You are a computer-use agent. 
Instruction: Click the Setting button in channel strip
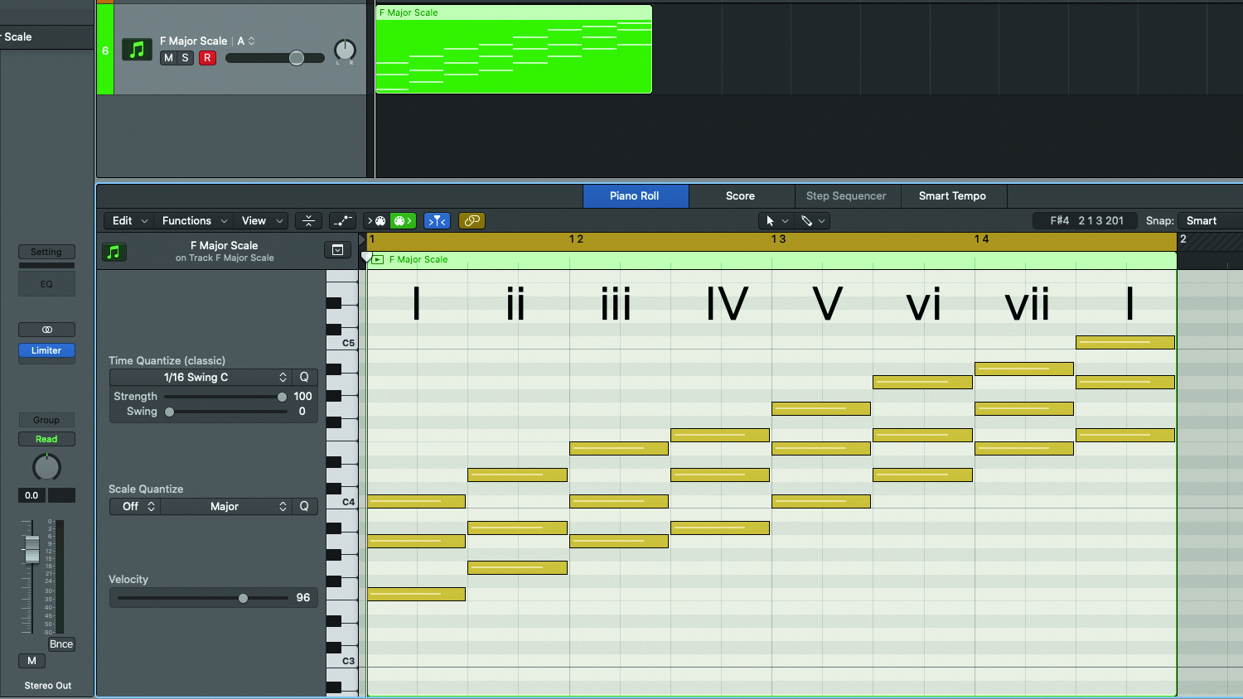46,252
